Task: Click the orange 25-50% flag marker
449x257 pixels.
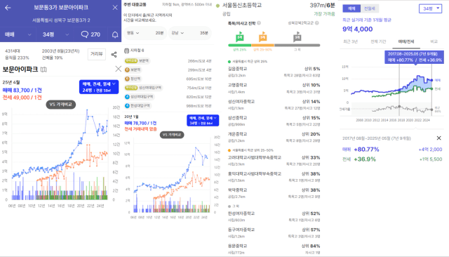Action: pyautogui.click(x=262, y=37)
